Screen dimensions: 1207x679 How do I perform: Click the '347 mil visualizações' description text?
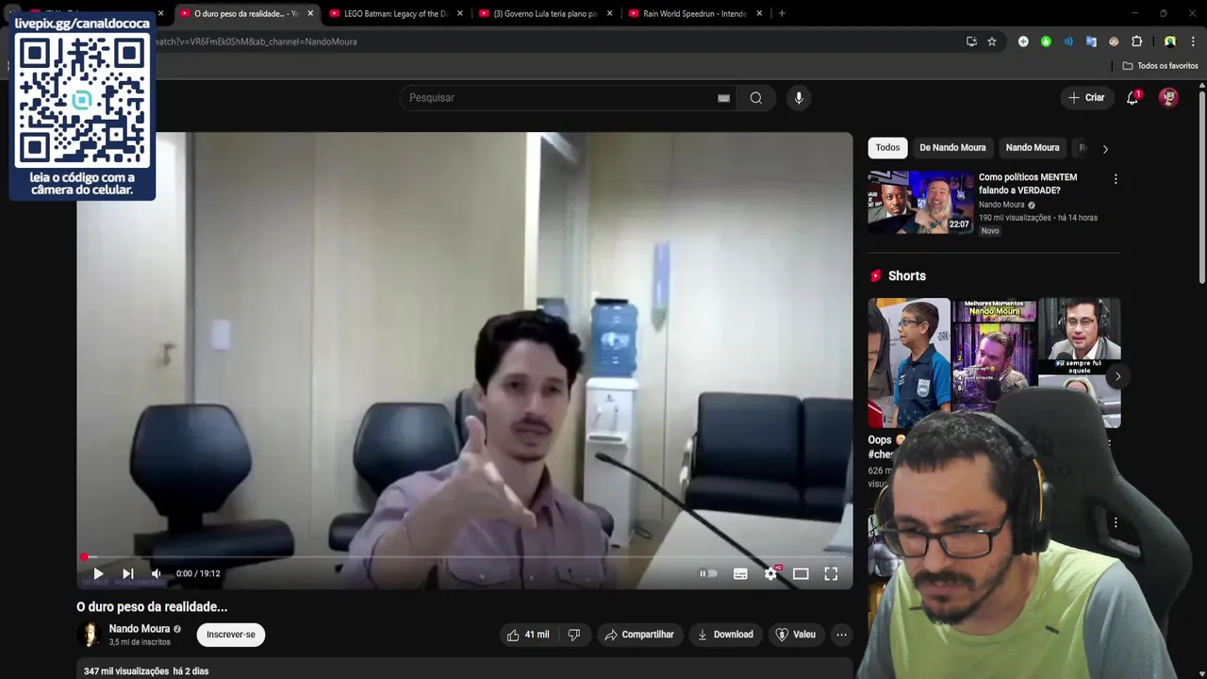pos(124,671)
